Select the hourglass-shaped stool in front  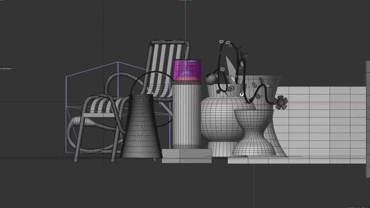(254, 133)
